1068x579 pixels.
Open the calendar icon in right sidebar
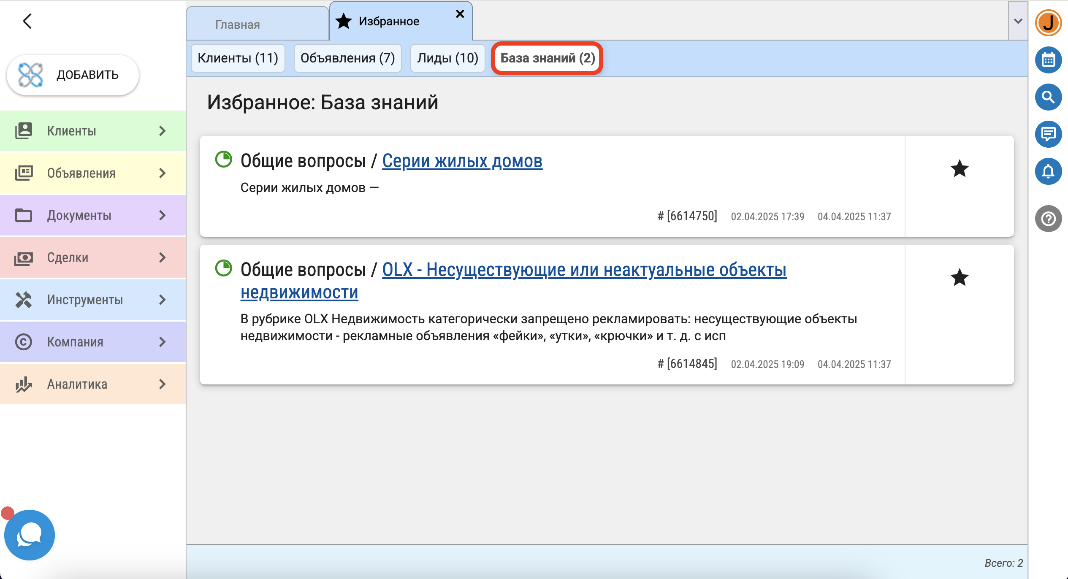(x=1048, y=60)
